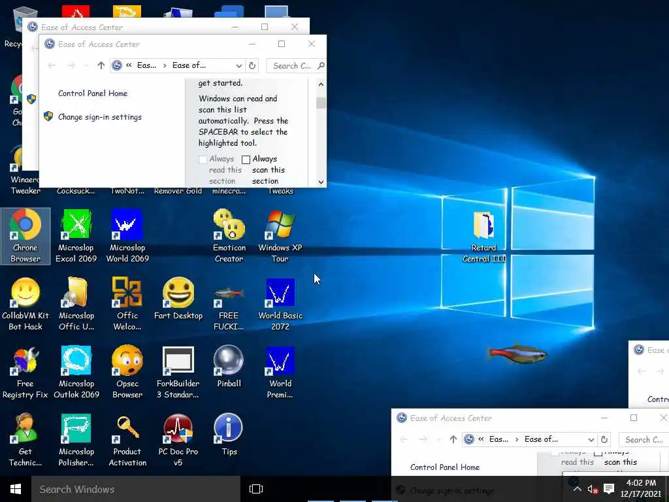Click the Search C... box in front window
The width and height of the screenshot is (669, 502).
point(296,66)
